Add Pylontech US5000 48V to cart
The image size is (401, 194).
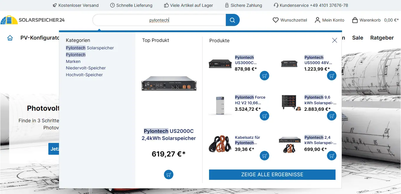tap(332, 76)
